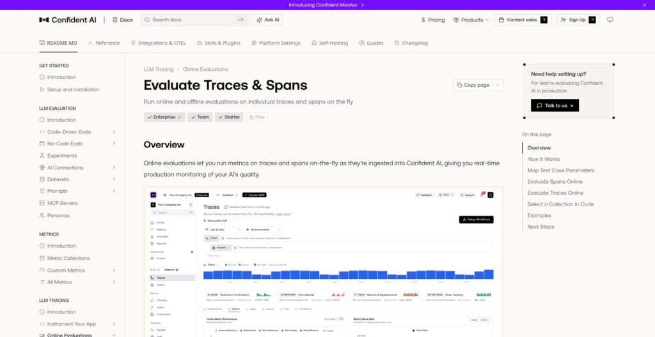
Task: Click the Datasets database icon
Action: 42,179
